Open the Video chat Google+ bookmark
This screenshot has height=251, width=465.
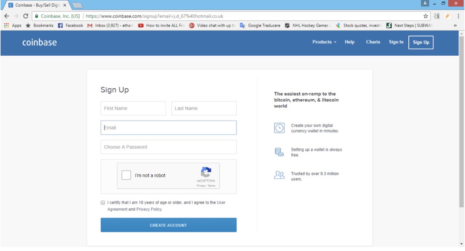click(212, 25)
